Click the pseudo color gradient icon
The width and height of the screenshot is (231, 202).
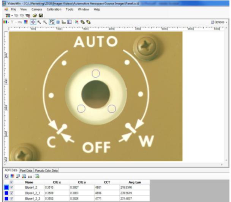pos(26,22)
